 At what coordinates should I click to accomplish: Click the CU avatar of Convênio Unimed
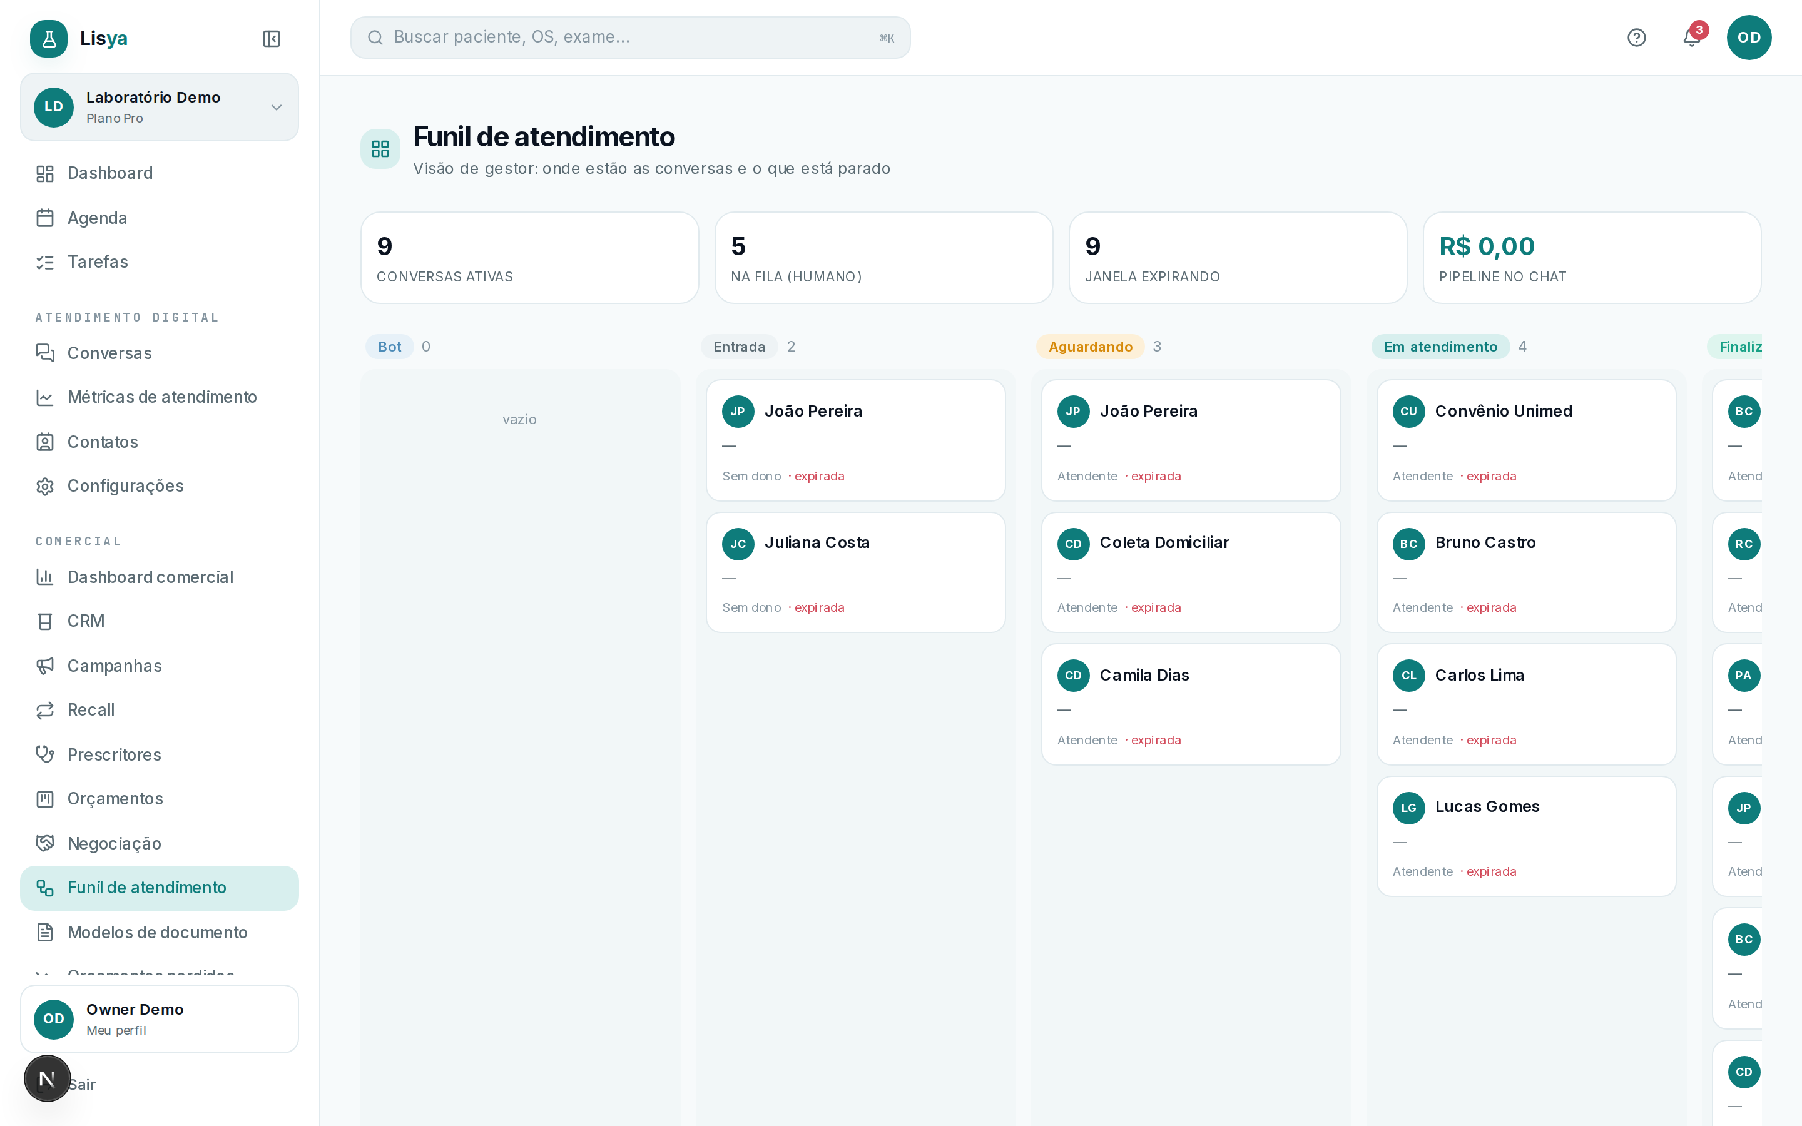pos(1408,411)
